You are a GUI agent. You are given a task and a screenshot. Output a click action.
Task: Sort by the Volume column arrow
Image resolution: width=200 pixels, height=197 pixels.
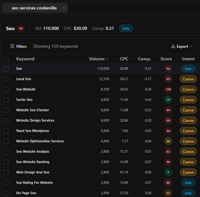point(107,59)
